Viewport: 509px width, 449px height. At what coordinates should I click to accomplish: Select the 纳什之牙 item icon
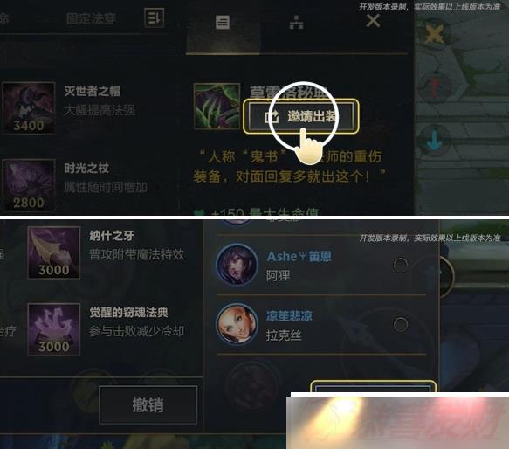click(54, 252)
